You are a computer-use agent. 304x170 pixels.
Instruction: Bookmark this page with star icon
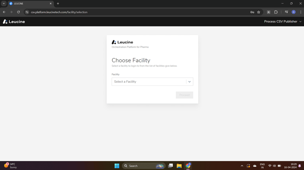[258, 12]
